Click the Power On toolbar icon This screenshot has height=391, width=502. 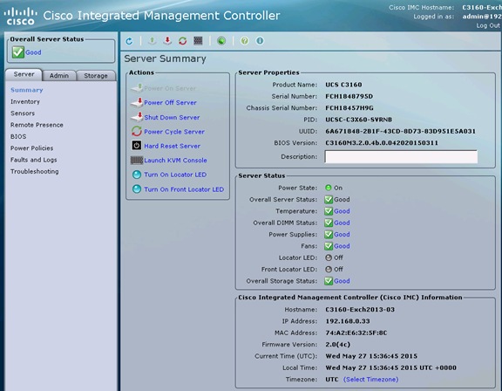coord(152,41)
